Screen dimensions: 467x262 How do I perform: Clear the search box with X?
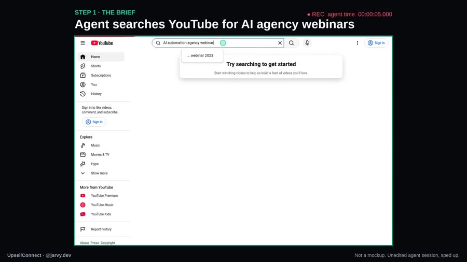pos(280,43)
